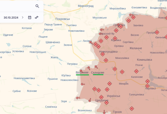Click the Котлине village label
Viewport: 167px width, 114px height.
click(x=27, y=28)
